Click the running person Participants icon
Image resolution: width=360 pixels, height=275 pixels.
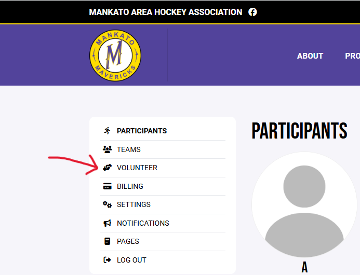tap(107, 131)
